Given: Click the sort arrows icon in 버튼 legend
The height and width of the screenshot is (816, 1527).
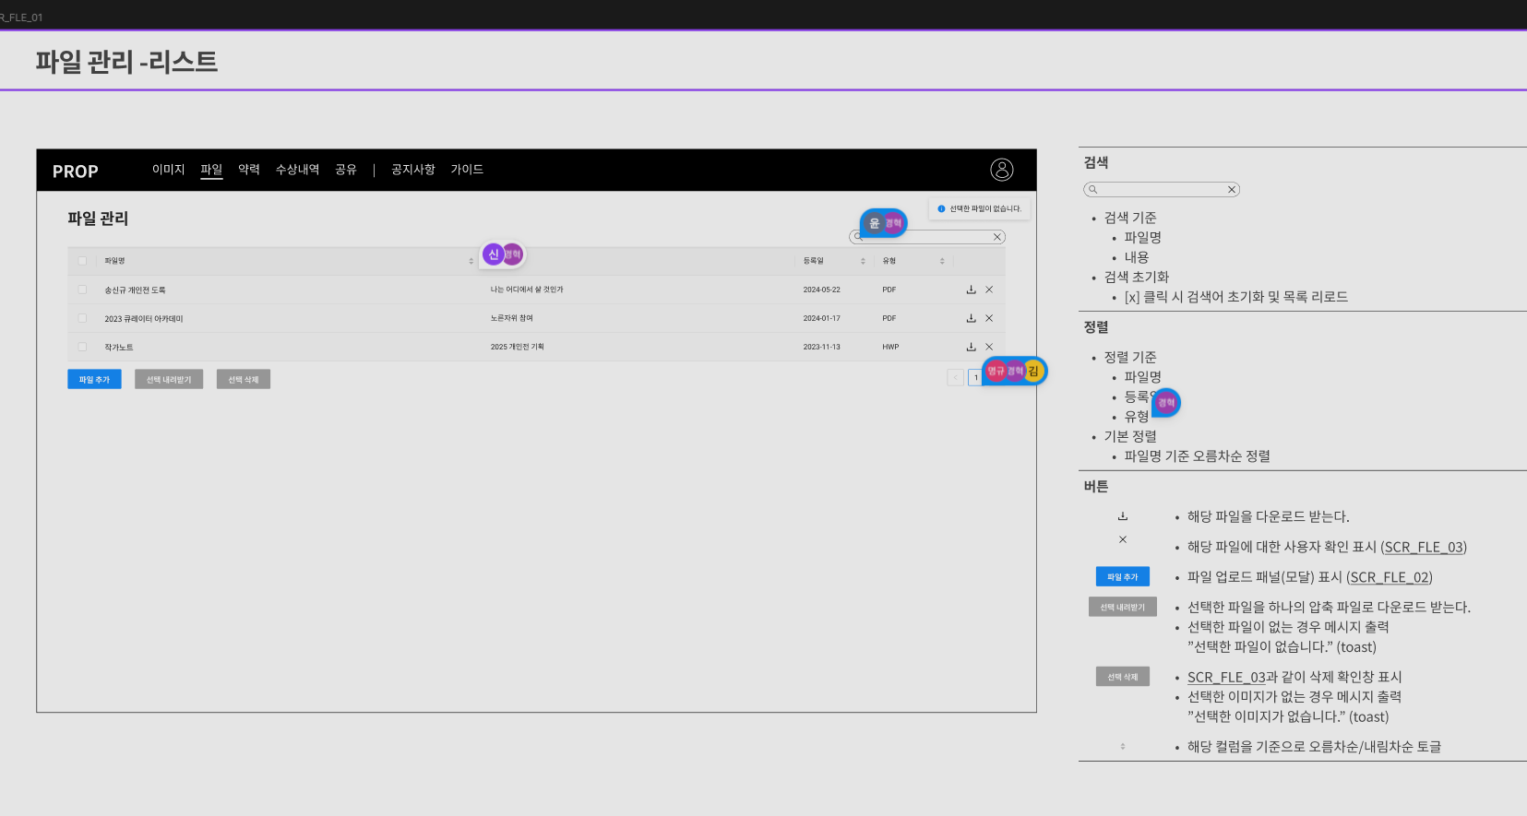Looking at the screenshot, I should pos(1123,746).
